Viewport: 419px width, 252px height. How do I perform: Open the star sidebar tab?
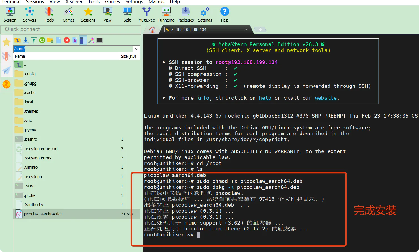pos(7,42)
